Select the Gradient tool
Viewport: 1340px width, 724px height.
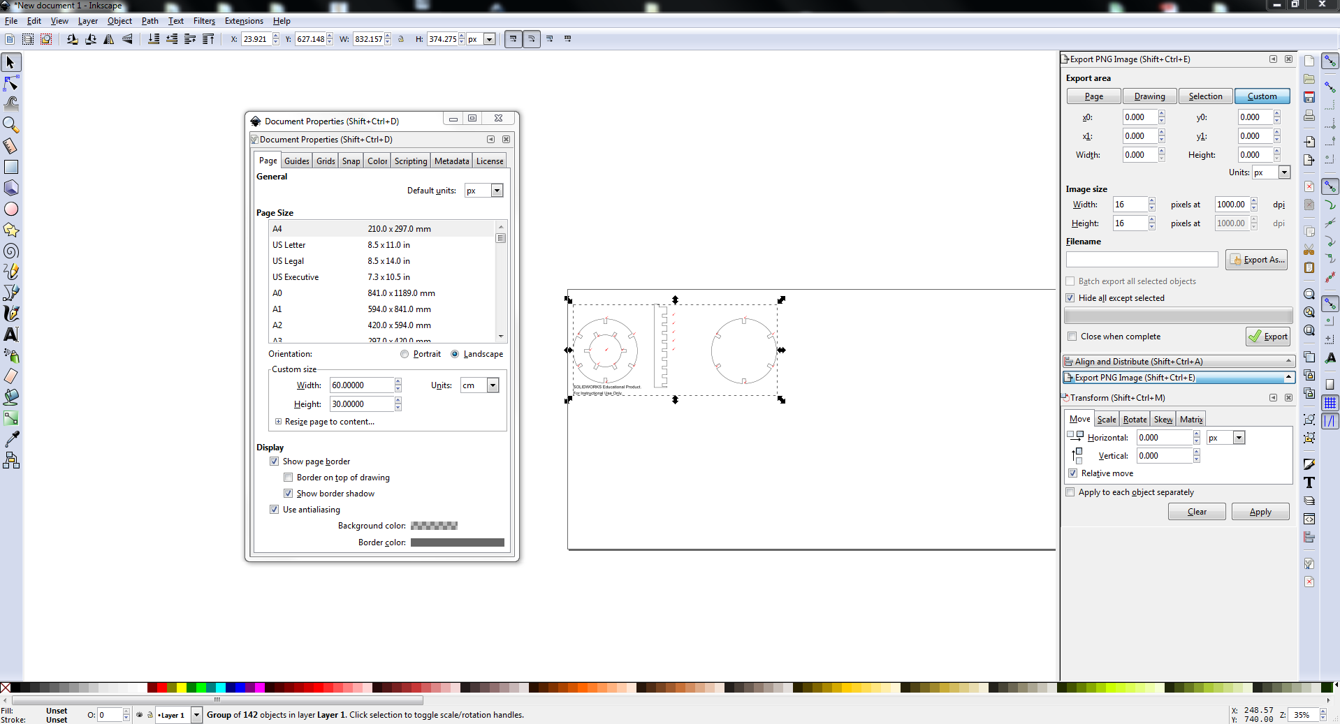(11, 418)
